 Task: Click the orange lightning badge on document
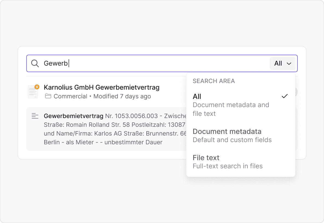[x=37, y=87]
